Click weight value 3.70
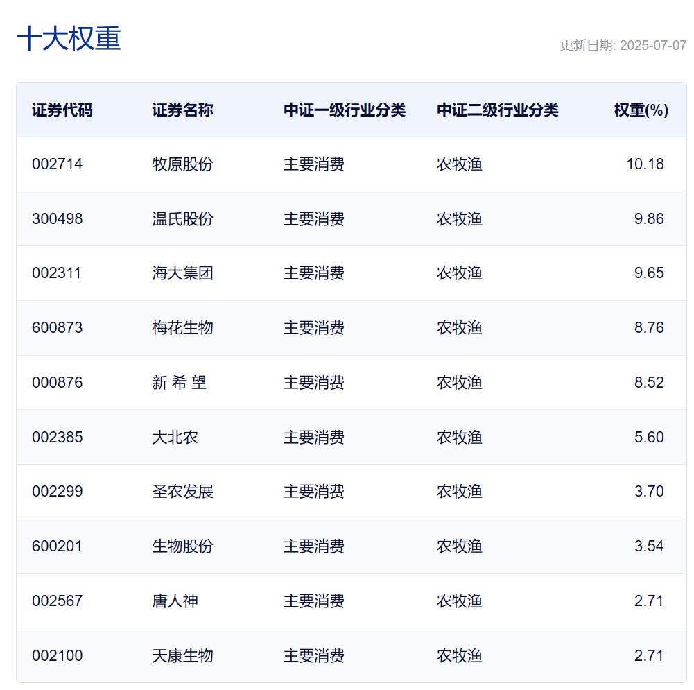Viewport: 694px width, 690px height. 650,491
